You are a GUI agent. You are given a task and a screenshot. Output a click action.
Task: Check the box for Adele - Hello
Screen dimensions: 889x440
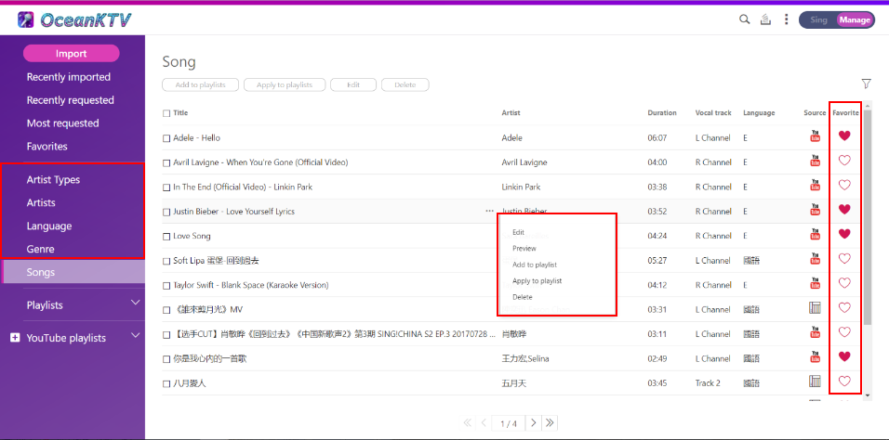pyautogui.click(x=166, y=138)
